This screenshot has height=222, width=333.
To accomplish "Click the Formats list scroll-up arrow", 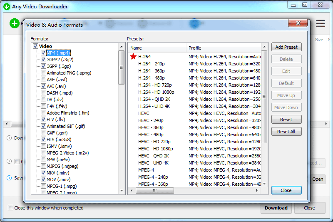I will [122, 47].
